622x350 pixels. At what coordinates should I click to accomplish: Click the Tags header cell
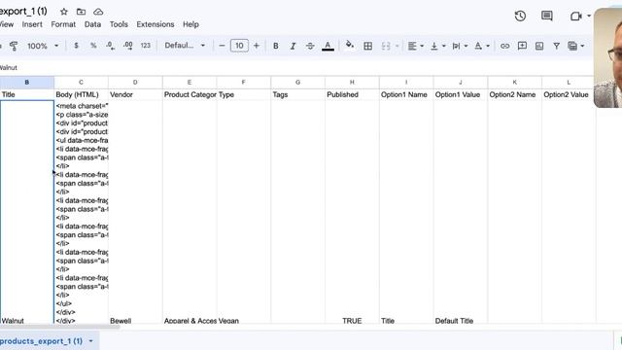coord(298,94)
